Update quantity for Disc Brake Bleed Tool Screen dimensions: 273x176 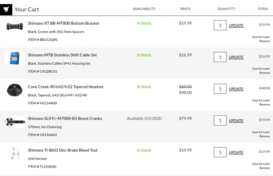tap(236, 152)
